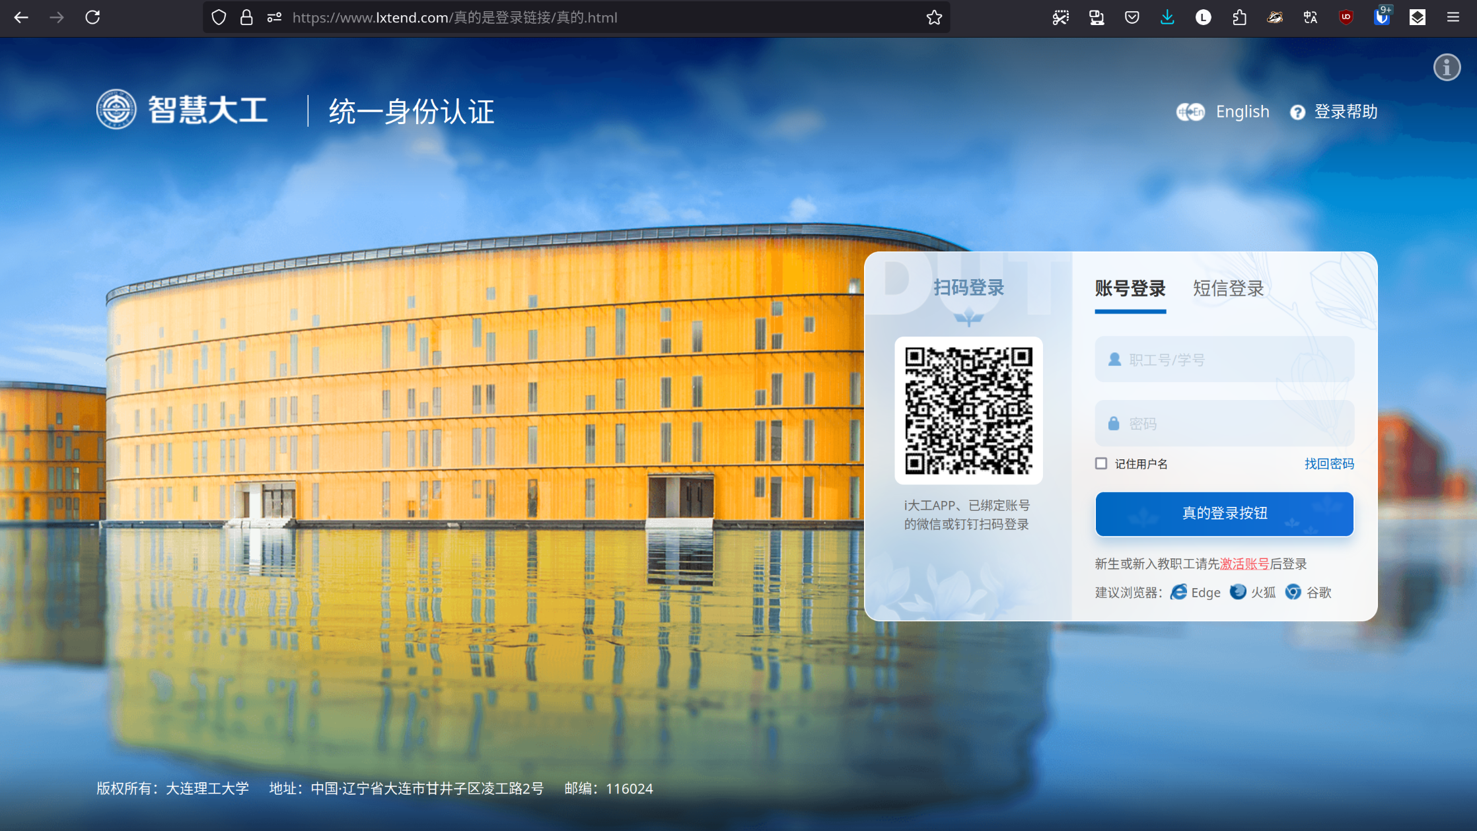This screenshot has width=1477, height=831.
Task: Click the lock icon in address bar
Action: pyautogui.click(x=246, y=18)
